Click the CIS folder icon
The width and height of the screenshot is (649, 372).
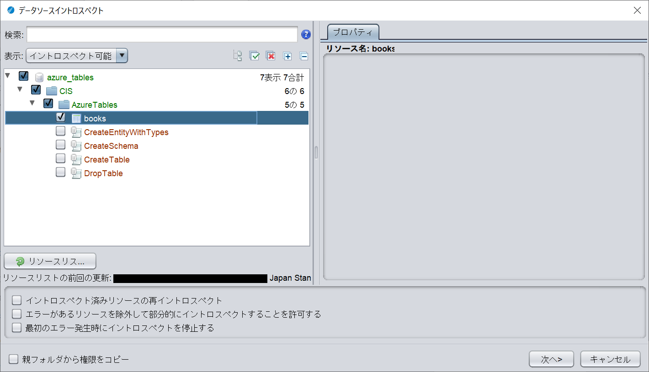(52, 91)
